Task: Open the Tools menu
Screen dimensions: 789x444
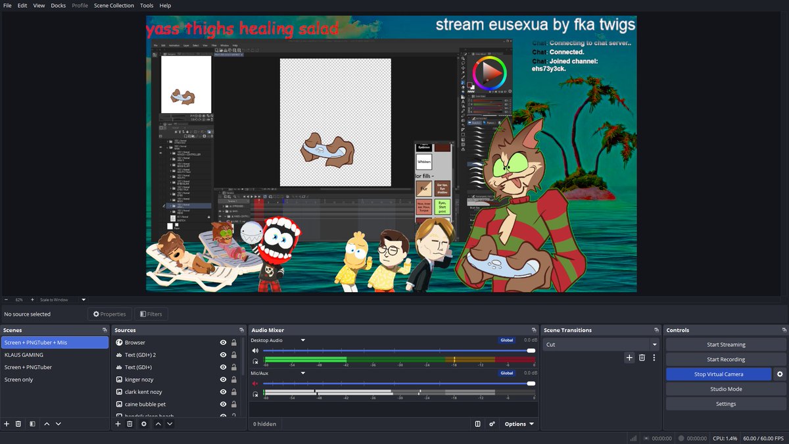Action: tap(147, 5)
